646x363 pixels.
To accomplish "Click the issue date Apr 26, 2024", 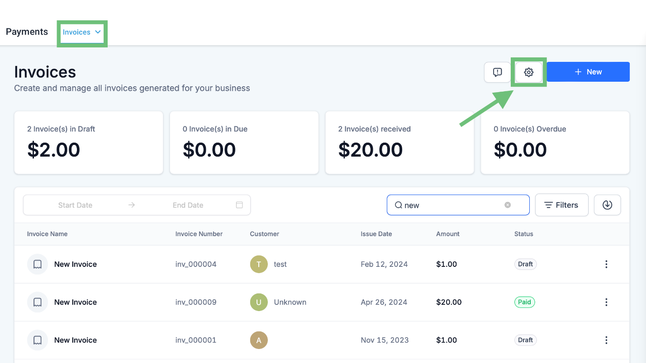I will (x=384, y=302).
